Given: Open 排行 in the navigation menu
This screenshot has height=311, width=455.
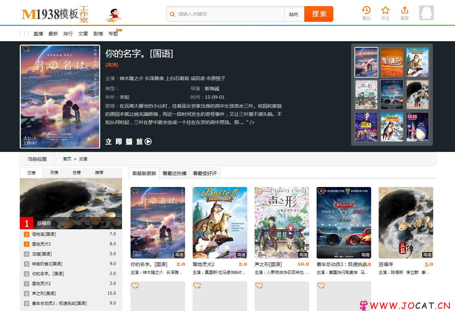Looking at the screenshot, I should pyautogui.click(x=68, y=34).
